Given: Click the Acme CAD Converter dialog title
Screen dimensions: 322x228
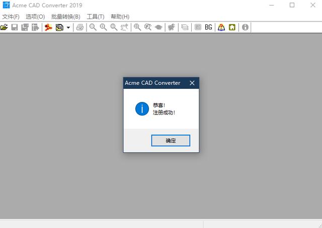Looking at the screenshot, I should click(152, 83).
